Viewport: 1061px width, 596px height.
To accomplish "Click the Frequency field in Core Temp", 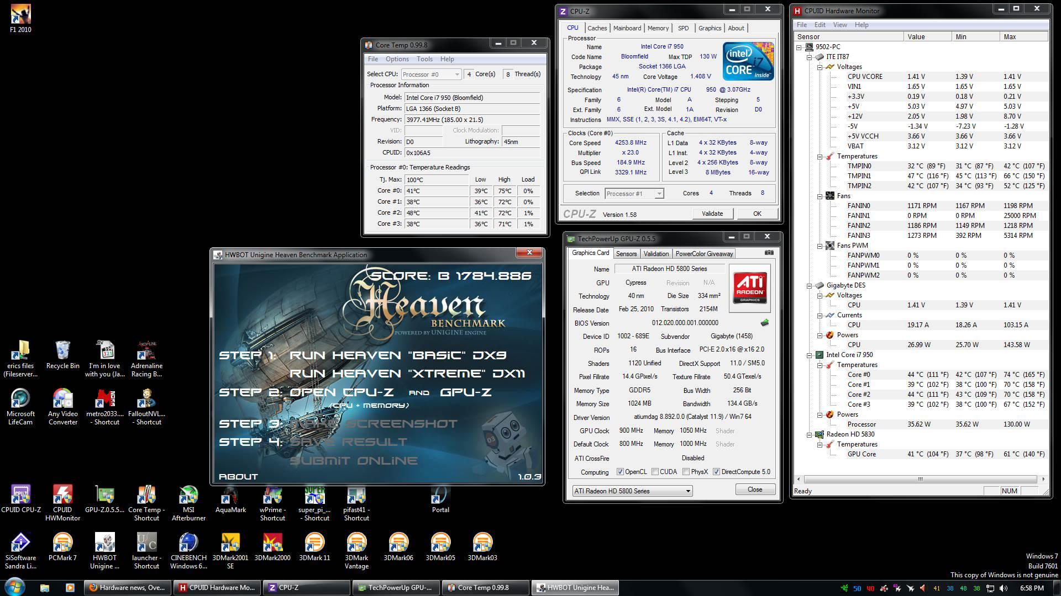I will [472, 119].
